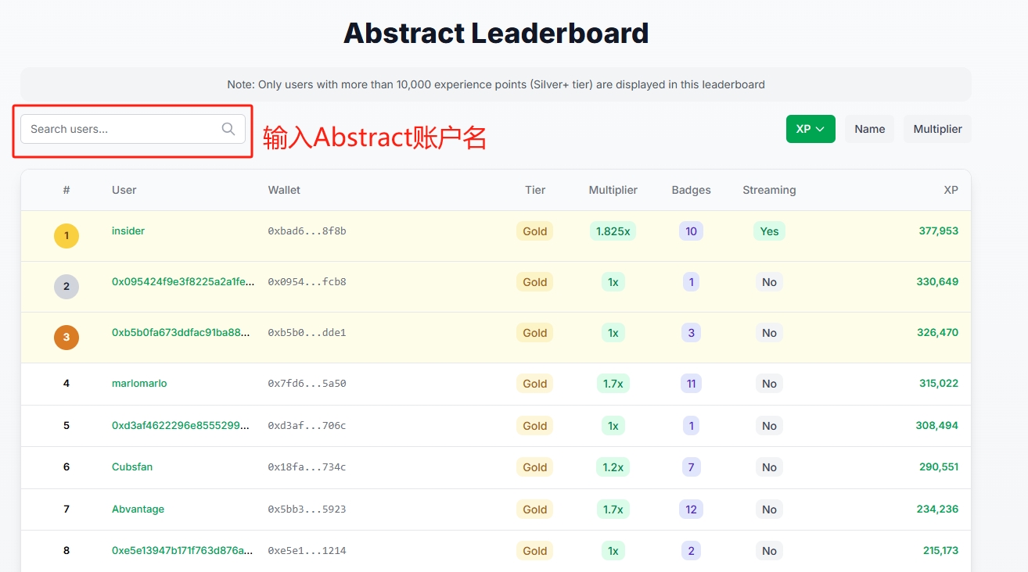Click wallet address 0xb5b0...dde1
Viewport: 1028px width, 572px height.
[307, 333]
